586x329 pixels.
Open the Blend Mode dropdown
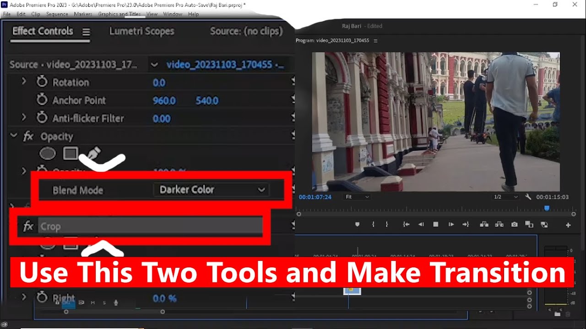[212, 190]
